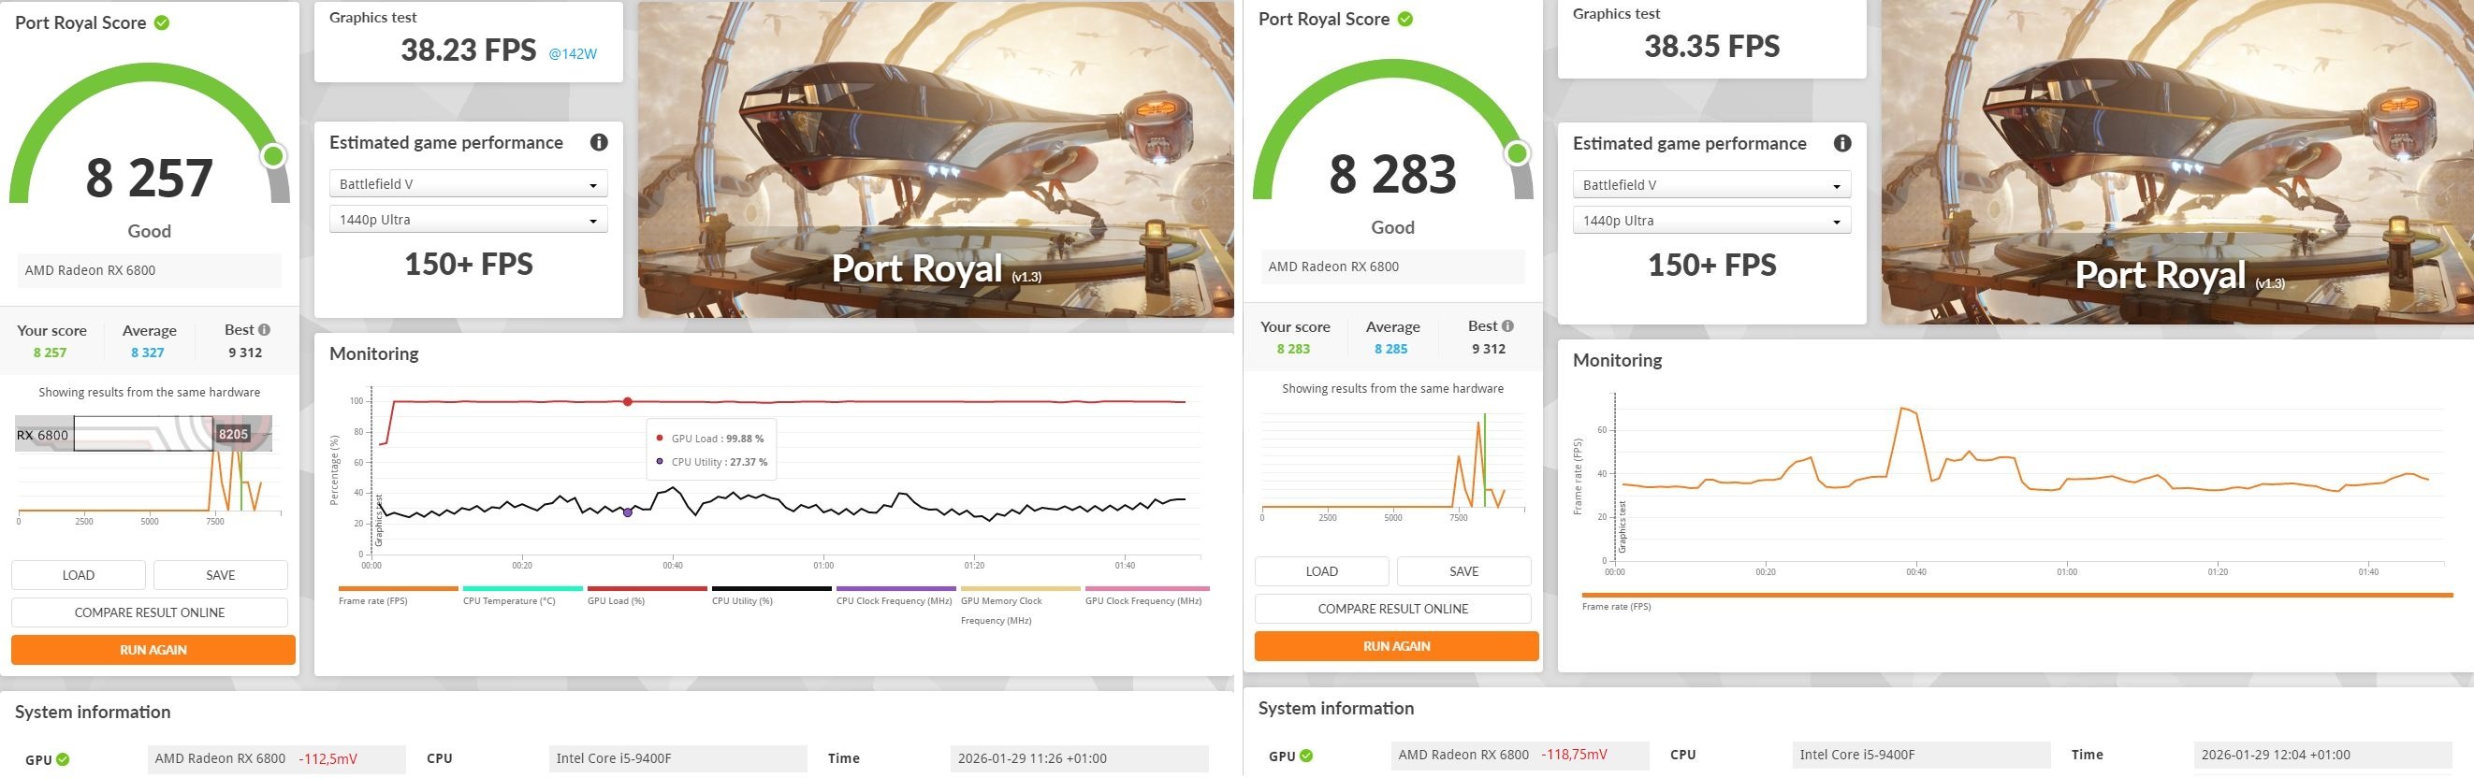Toggle CPU Clock Frequency (MHz) legend series

click(x=895, y=596)
